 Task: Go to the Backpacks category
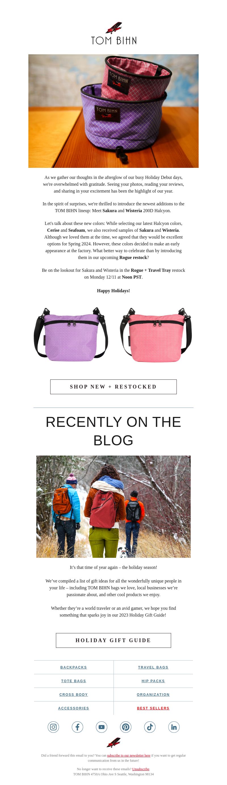tap(74, 667)
